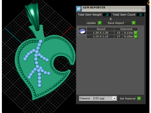This screenshot has height=113, width=151.
Task: Click the 0.10tw weight cell
Action: pos(128,36)
